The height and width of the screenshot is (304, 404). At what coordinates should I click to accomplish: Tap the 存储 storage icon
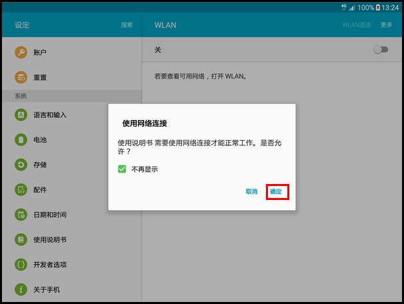tap(21, 165)
